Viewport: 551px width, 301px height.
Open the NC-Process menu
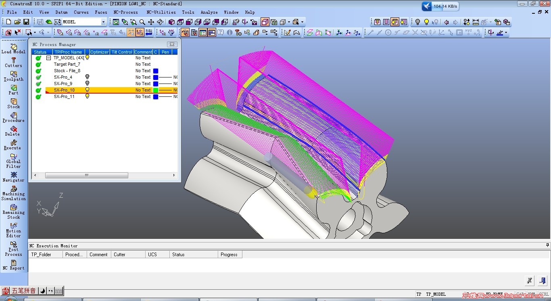(125, 12)
